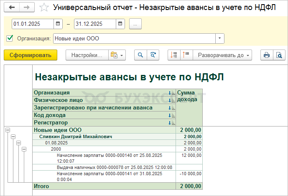Click the magnifier search icon in toolbar
The height and width of the screenshot is (196, 288).
click(141, 55)
